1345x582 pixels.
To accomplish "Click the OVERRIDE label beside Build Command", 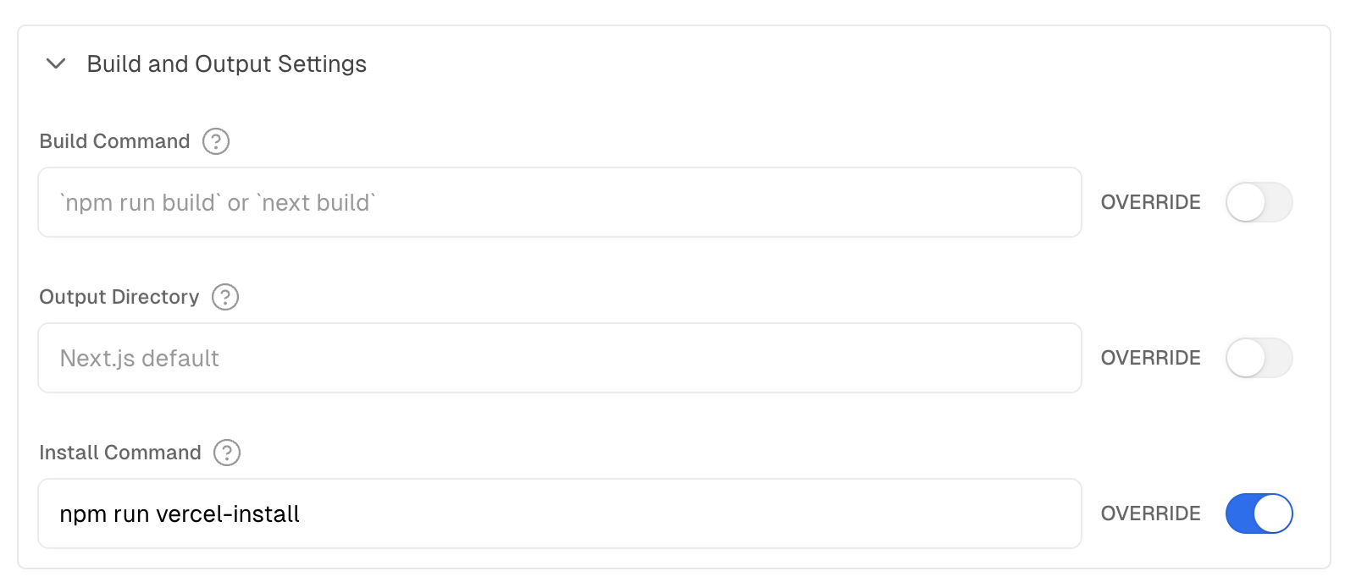I will [x=1150, y=202].
